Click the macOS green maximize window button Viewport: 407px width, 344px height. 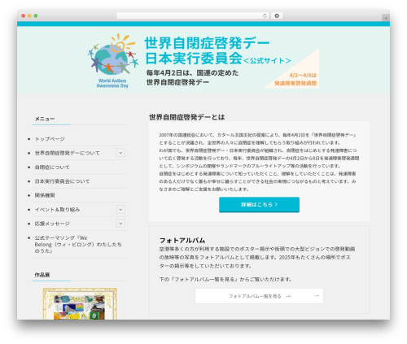36,16
